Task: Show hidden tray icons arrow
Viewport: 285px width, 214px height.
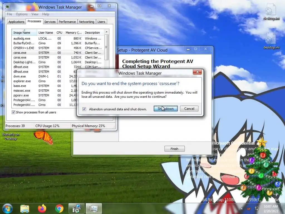Action: 242,209
